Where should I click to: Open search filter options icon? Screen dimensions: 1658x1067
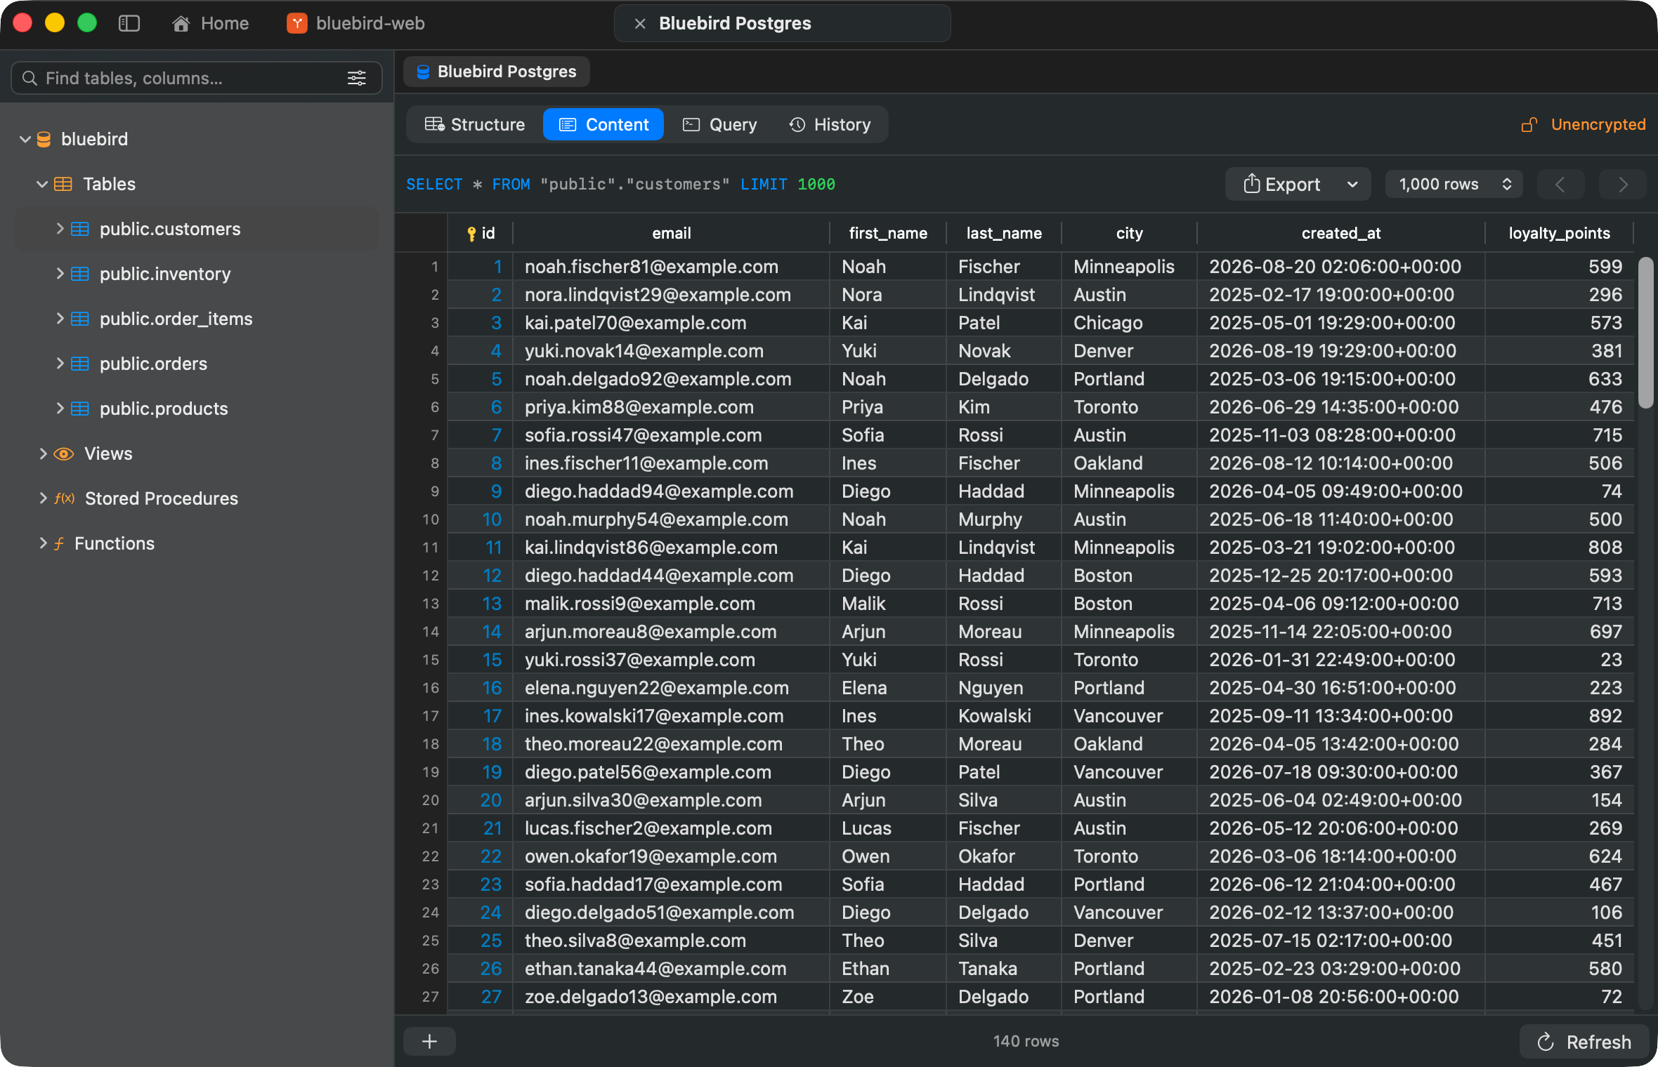click(357, 78)
